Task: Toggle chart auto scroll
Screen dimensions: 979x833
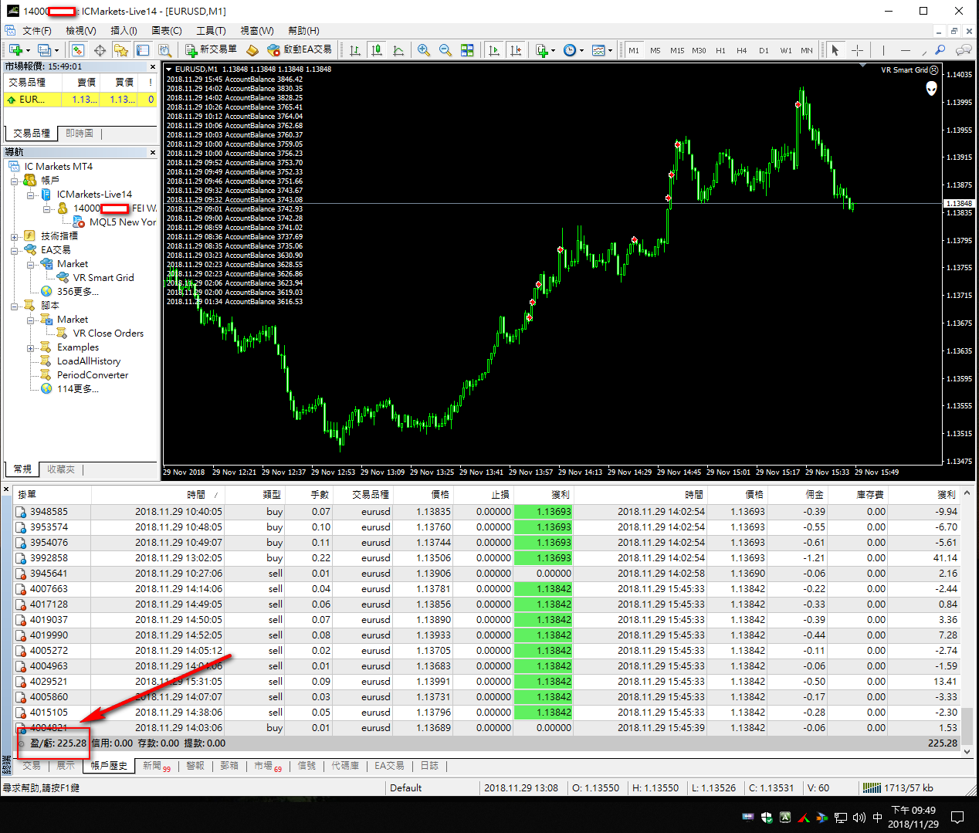Action: coord(494,50)
